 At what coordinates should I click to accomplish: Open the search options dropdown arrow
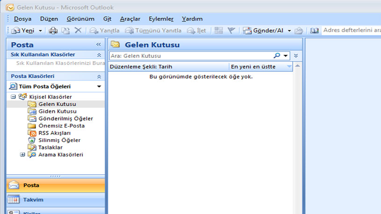click(x=286, y=56)
